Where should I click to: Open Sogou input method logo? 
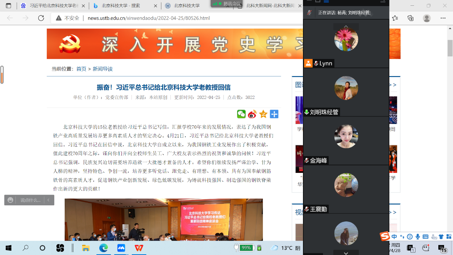coord(385,236)
